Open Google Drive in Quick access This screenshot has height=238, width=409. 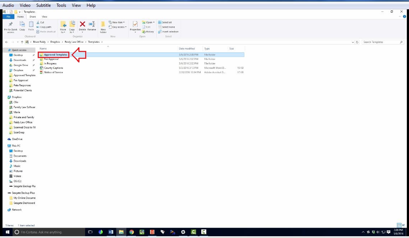20,65
